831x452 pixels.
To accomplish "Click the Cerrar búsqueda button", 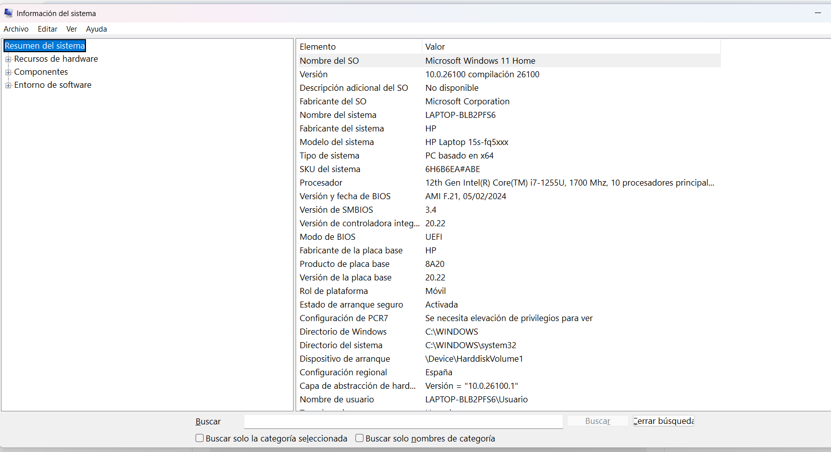I will click(x=664, y=421).
